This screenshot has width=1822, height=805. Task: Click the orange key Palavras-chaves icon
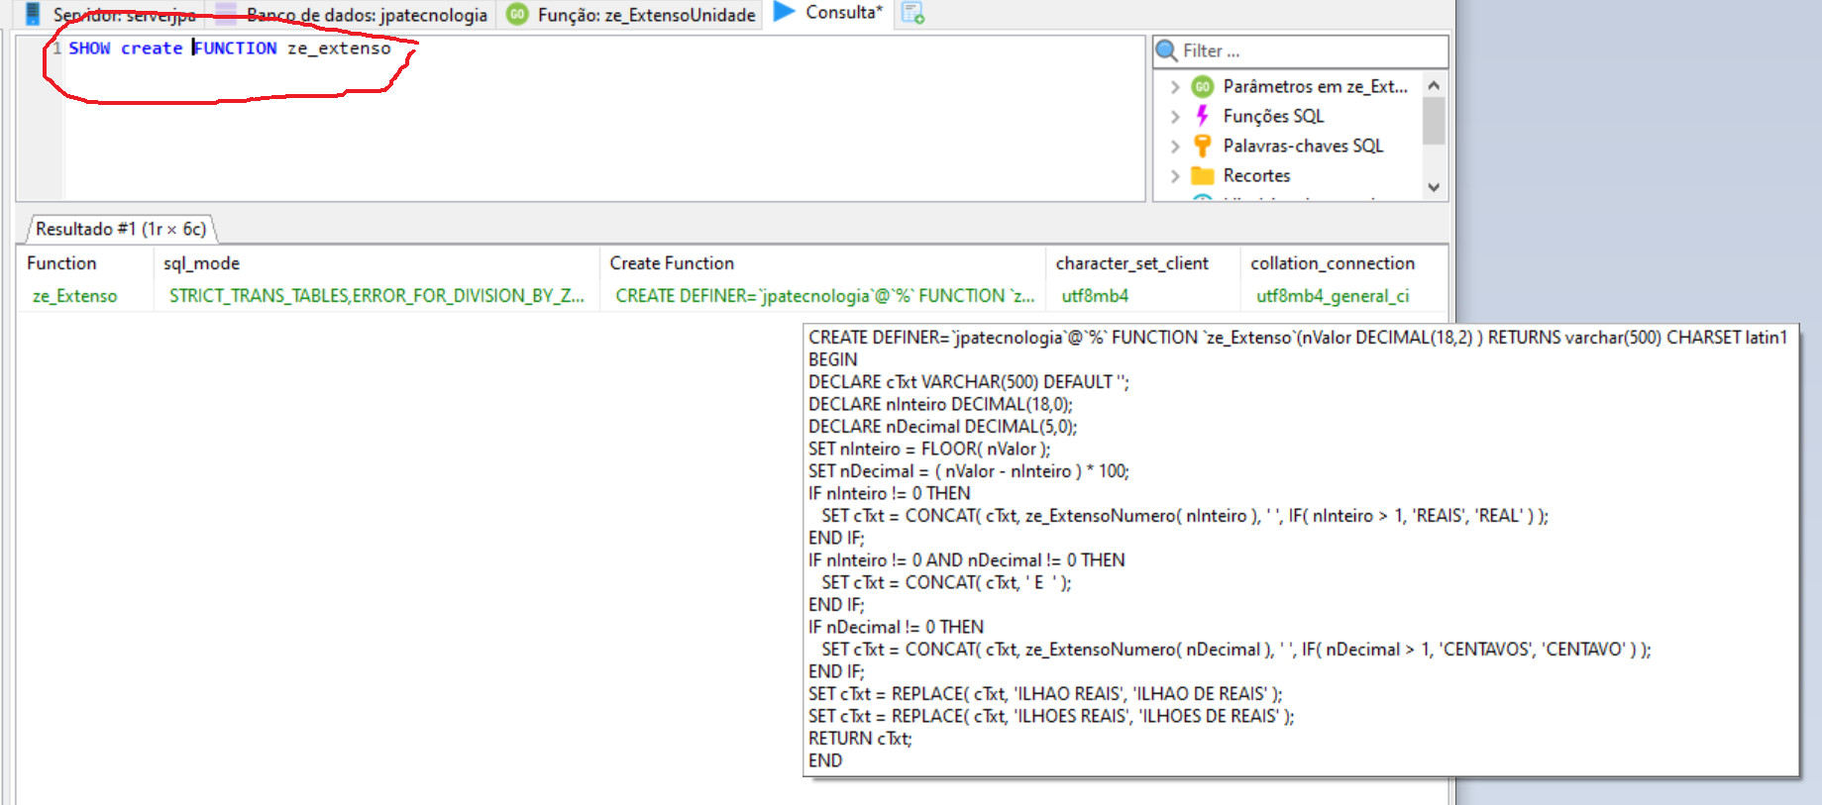pos(1202,146)
